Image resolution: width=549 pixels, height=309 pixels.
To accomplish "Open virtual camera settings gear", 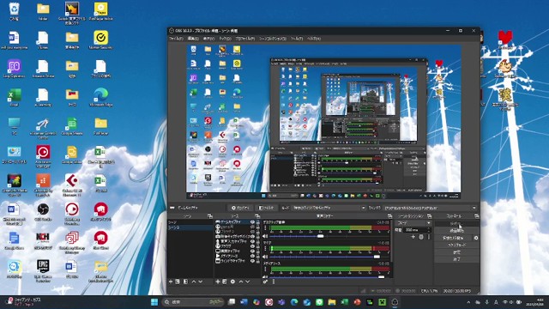I will coord(476,238).
